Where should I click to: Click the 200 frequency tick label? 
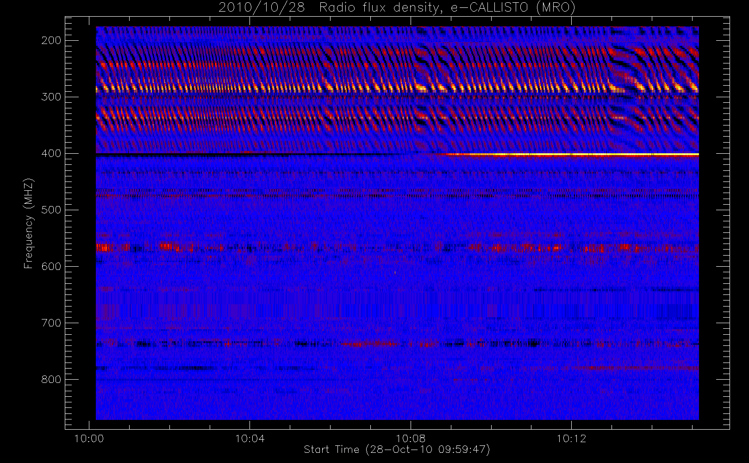51,40
